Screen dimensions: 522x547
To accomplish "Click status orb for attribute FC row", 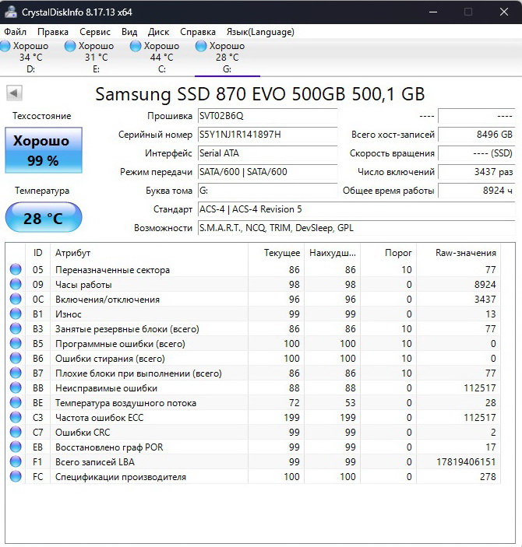I will click(x=16, y=477).
